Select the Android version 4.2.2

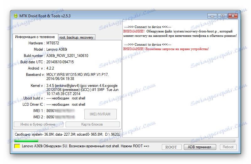[50, 68]
